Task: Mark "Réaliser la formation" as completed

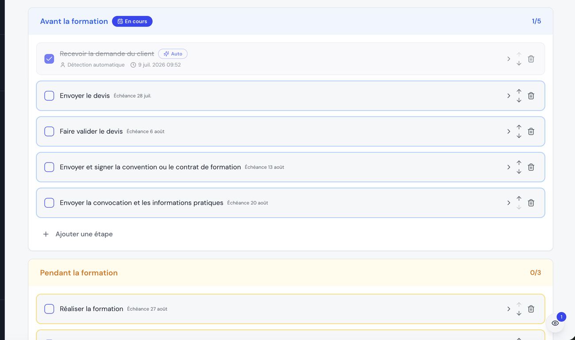Action: tap(49, 309)
